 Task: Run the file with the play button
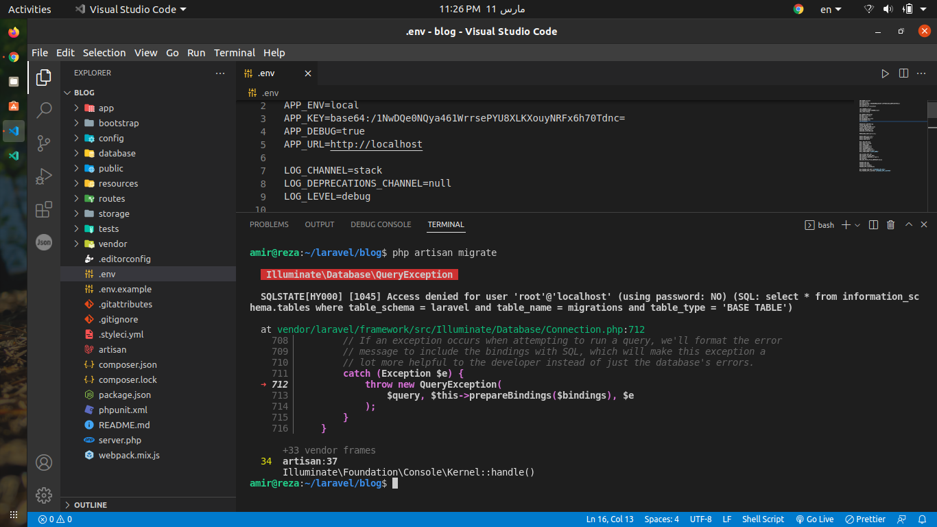pyautogui.click(x=886, y=73)
